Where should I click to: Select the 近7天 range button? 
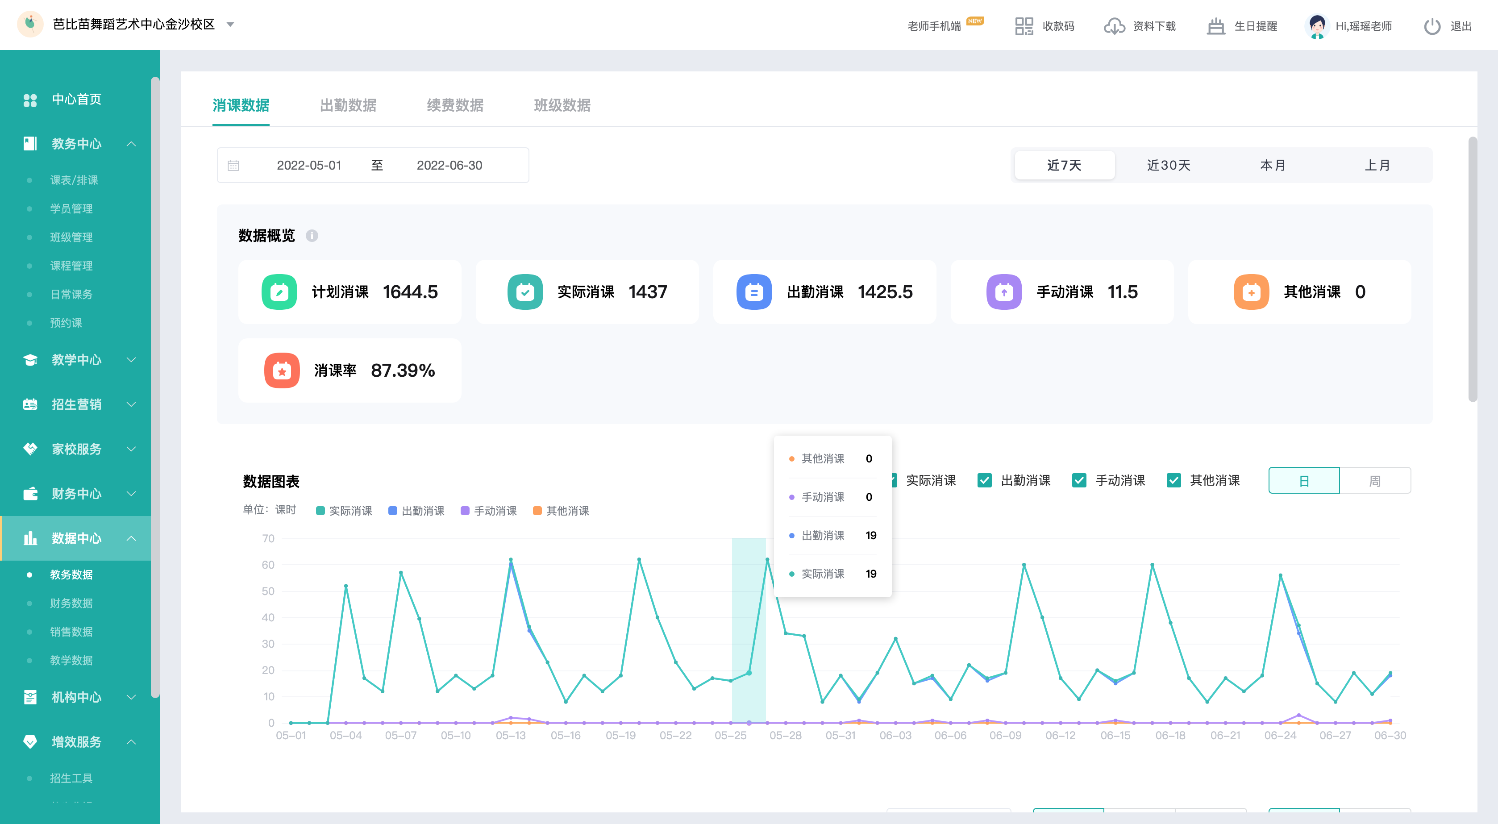[1064, 165]
